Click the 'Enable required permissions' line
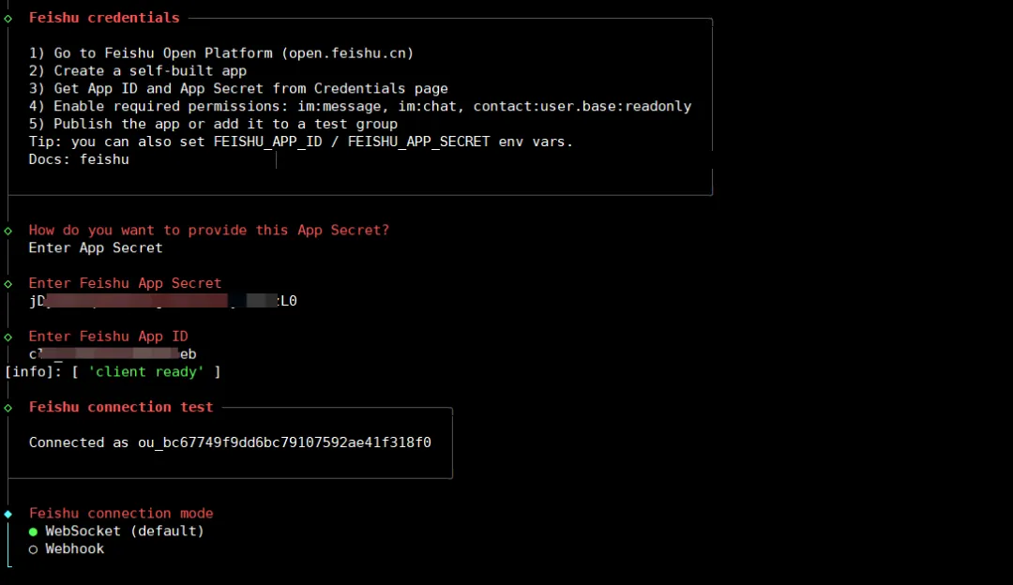This screenshot has width=1013, height=585. [360, 106]
